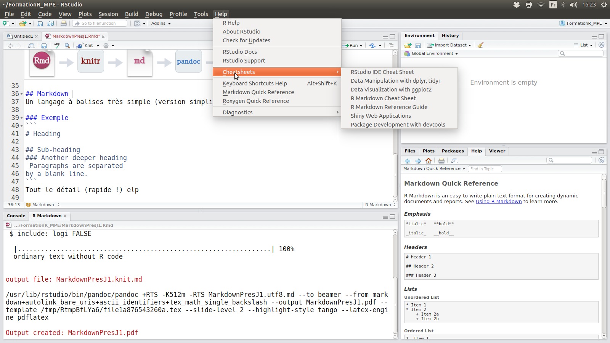
Task: Open the Untitled1 editor tab
Action: coord(23,36)
